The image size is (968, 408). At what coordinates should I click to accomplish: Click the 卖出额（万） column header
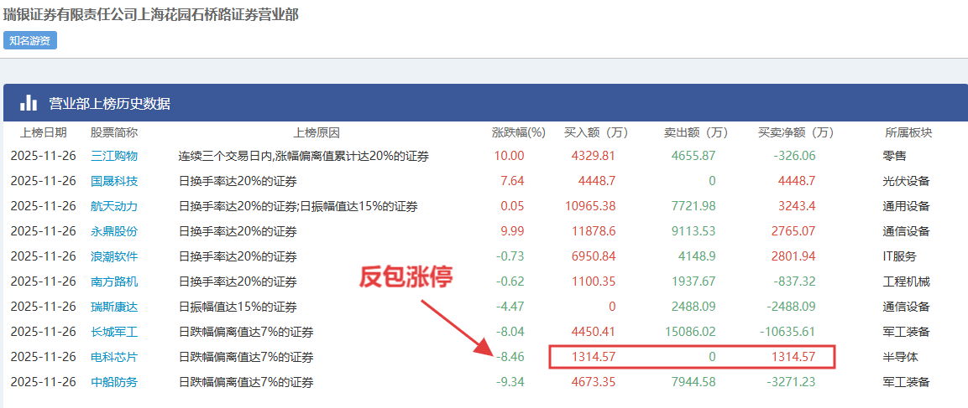click(696, 132)
